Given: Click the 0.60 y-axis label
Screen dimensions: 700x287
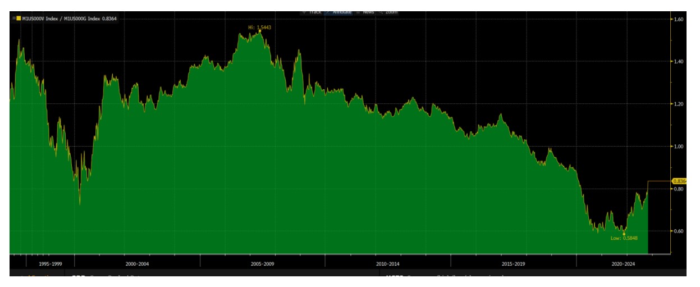Looking at the screenshot, I should pyautogui.click(x=678, y=231).
